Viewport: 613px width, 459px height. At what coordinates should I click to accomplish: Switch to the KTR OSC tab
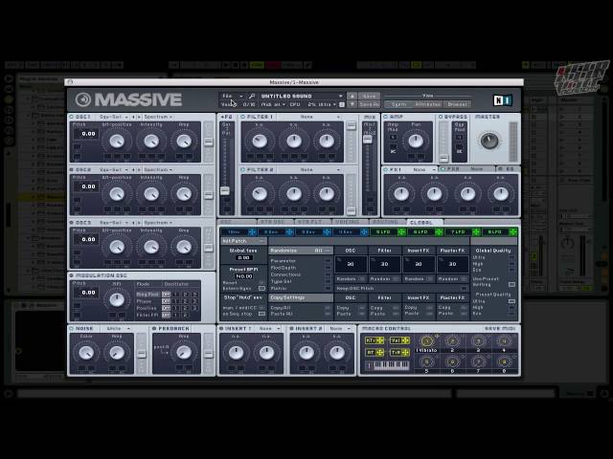274,222
